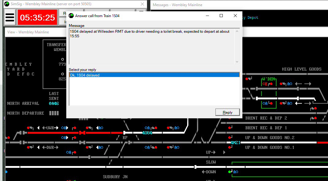The width and height of the screenshot is (328, 181).
Task: Close the Answer call from Train 1S04 dialog
Action: [x=235, y=16]
